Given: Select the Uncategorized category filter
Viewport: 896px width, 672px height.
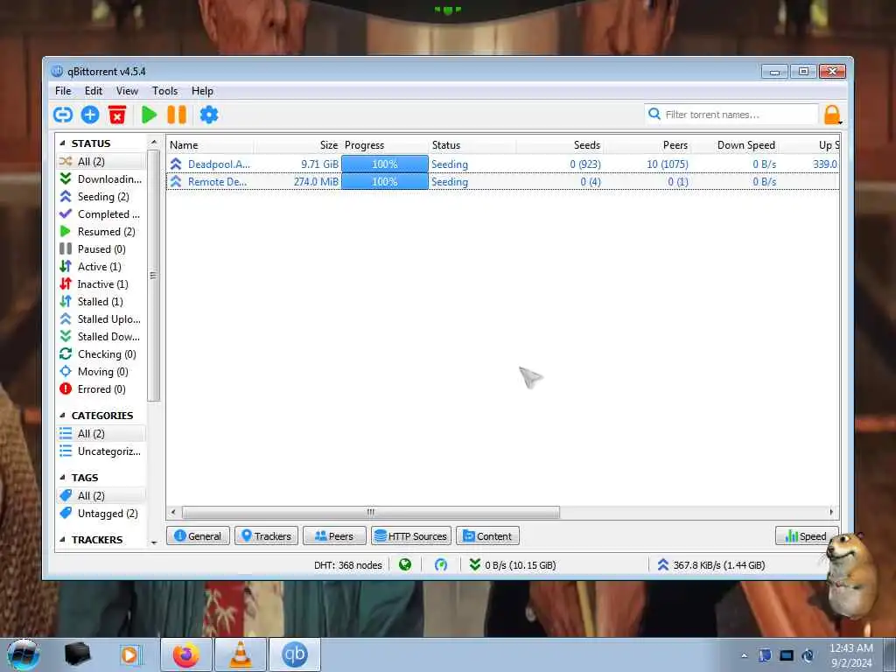Looking at the screenshot, I should click(101, 451).
